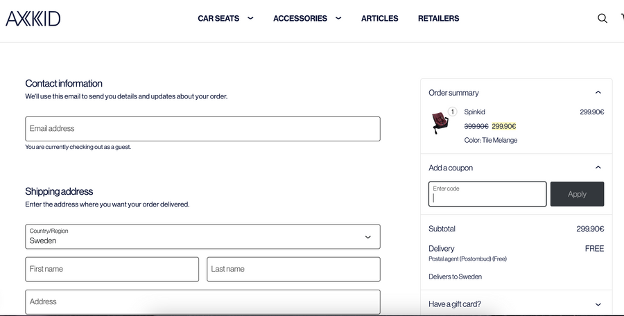
Task: Open the Retailers page
Action: [438, 19]
